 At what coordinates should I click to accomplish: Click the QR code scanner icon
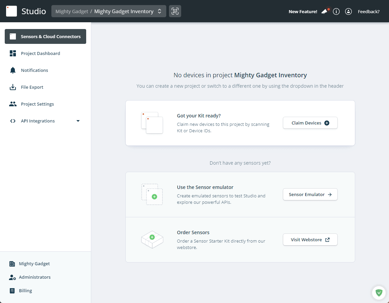coord(175,11)
